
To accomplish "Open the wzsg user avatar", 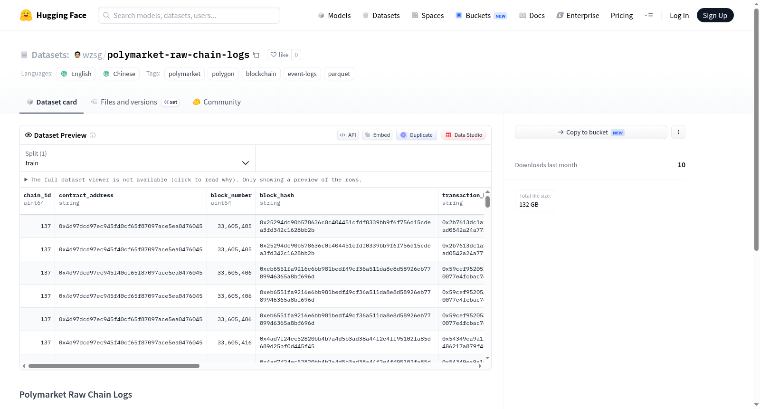I will point(77,55).
